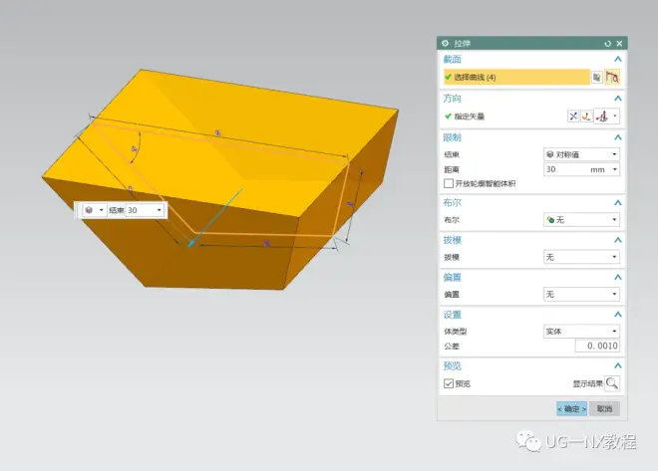Collapse the 限制 section
The image size is (658, 471).
pyautogui.click(x=618, y=137)
